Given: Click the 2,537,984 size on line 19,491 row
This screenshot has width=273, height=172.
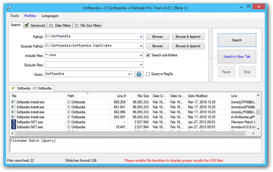Looking at the screenshot, I should coord(141,127).
